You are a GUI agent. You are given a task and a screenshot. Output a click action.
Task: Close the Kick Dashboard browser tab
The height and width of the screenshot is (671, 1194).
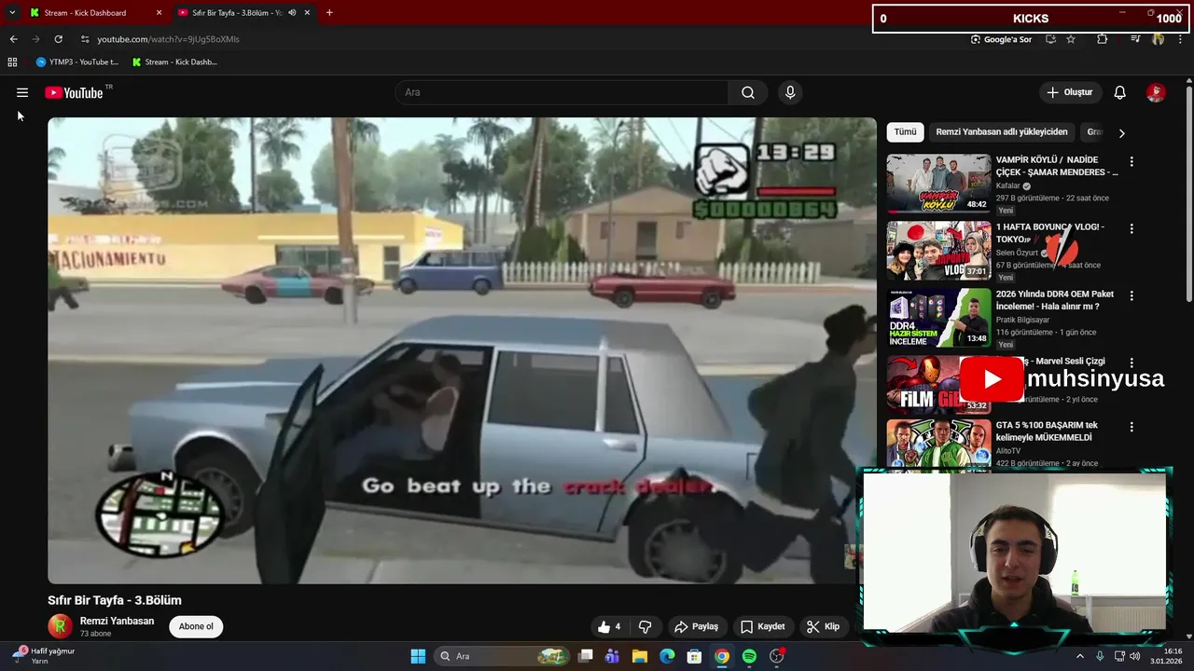(159, 13)
